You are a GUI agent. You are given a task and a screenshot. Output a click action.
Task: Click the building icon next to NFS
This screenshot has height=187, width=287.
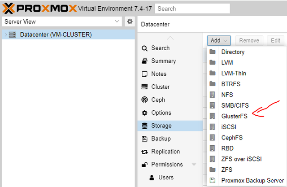212,95
